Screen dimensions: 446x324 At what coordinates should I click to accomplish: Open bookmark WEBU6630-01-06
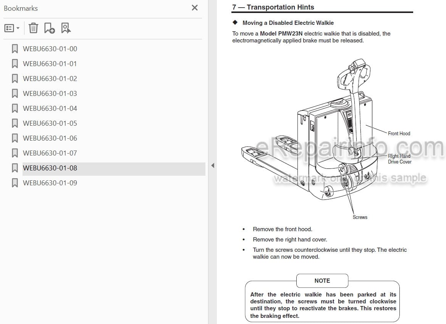50,138
